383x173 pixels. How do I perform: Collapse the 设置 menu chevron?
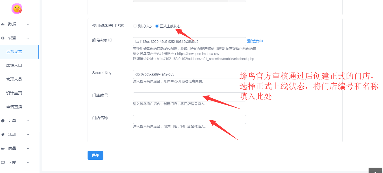[28, 38]
